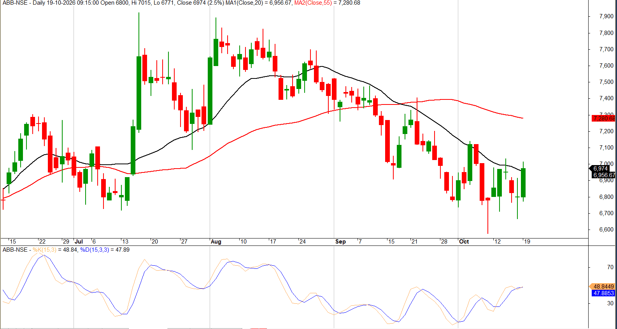The height and width of the screenshot is (329, 617).
Task: Select the red MA2(Close,55) legend text
Action: (x=313, y=3)
